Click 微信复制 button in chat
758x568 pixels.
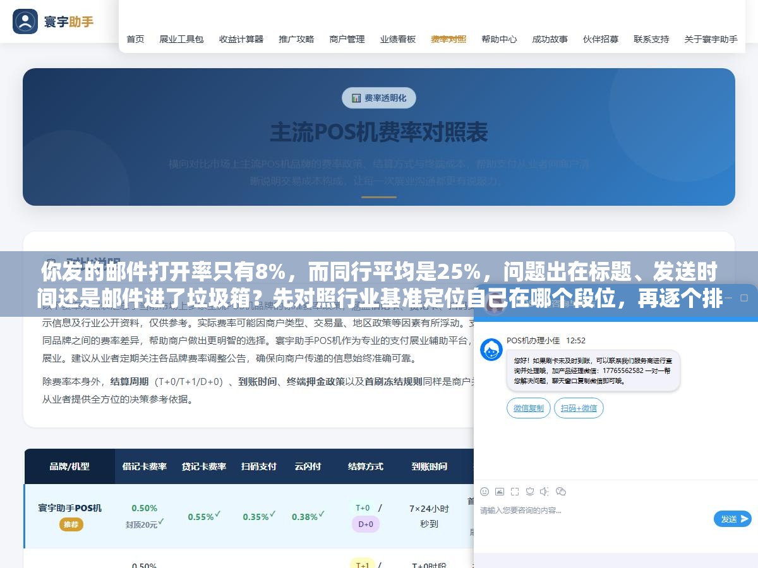pyautogui.click(x=529, y=408)
